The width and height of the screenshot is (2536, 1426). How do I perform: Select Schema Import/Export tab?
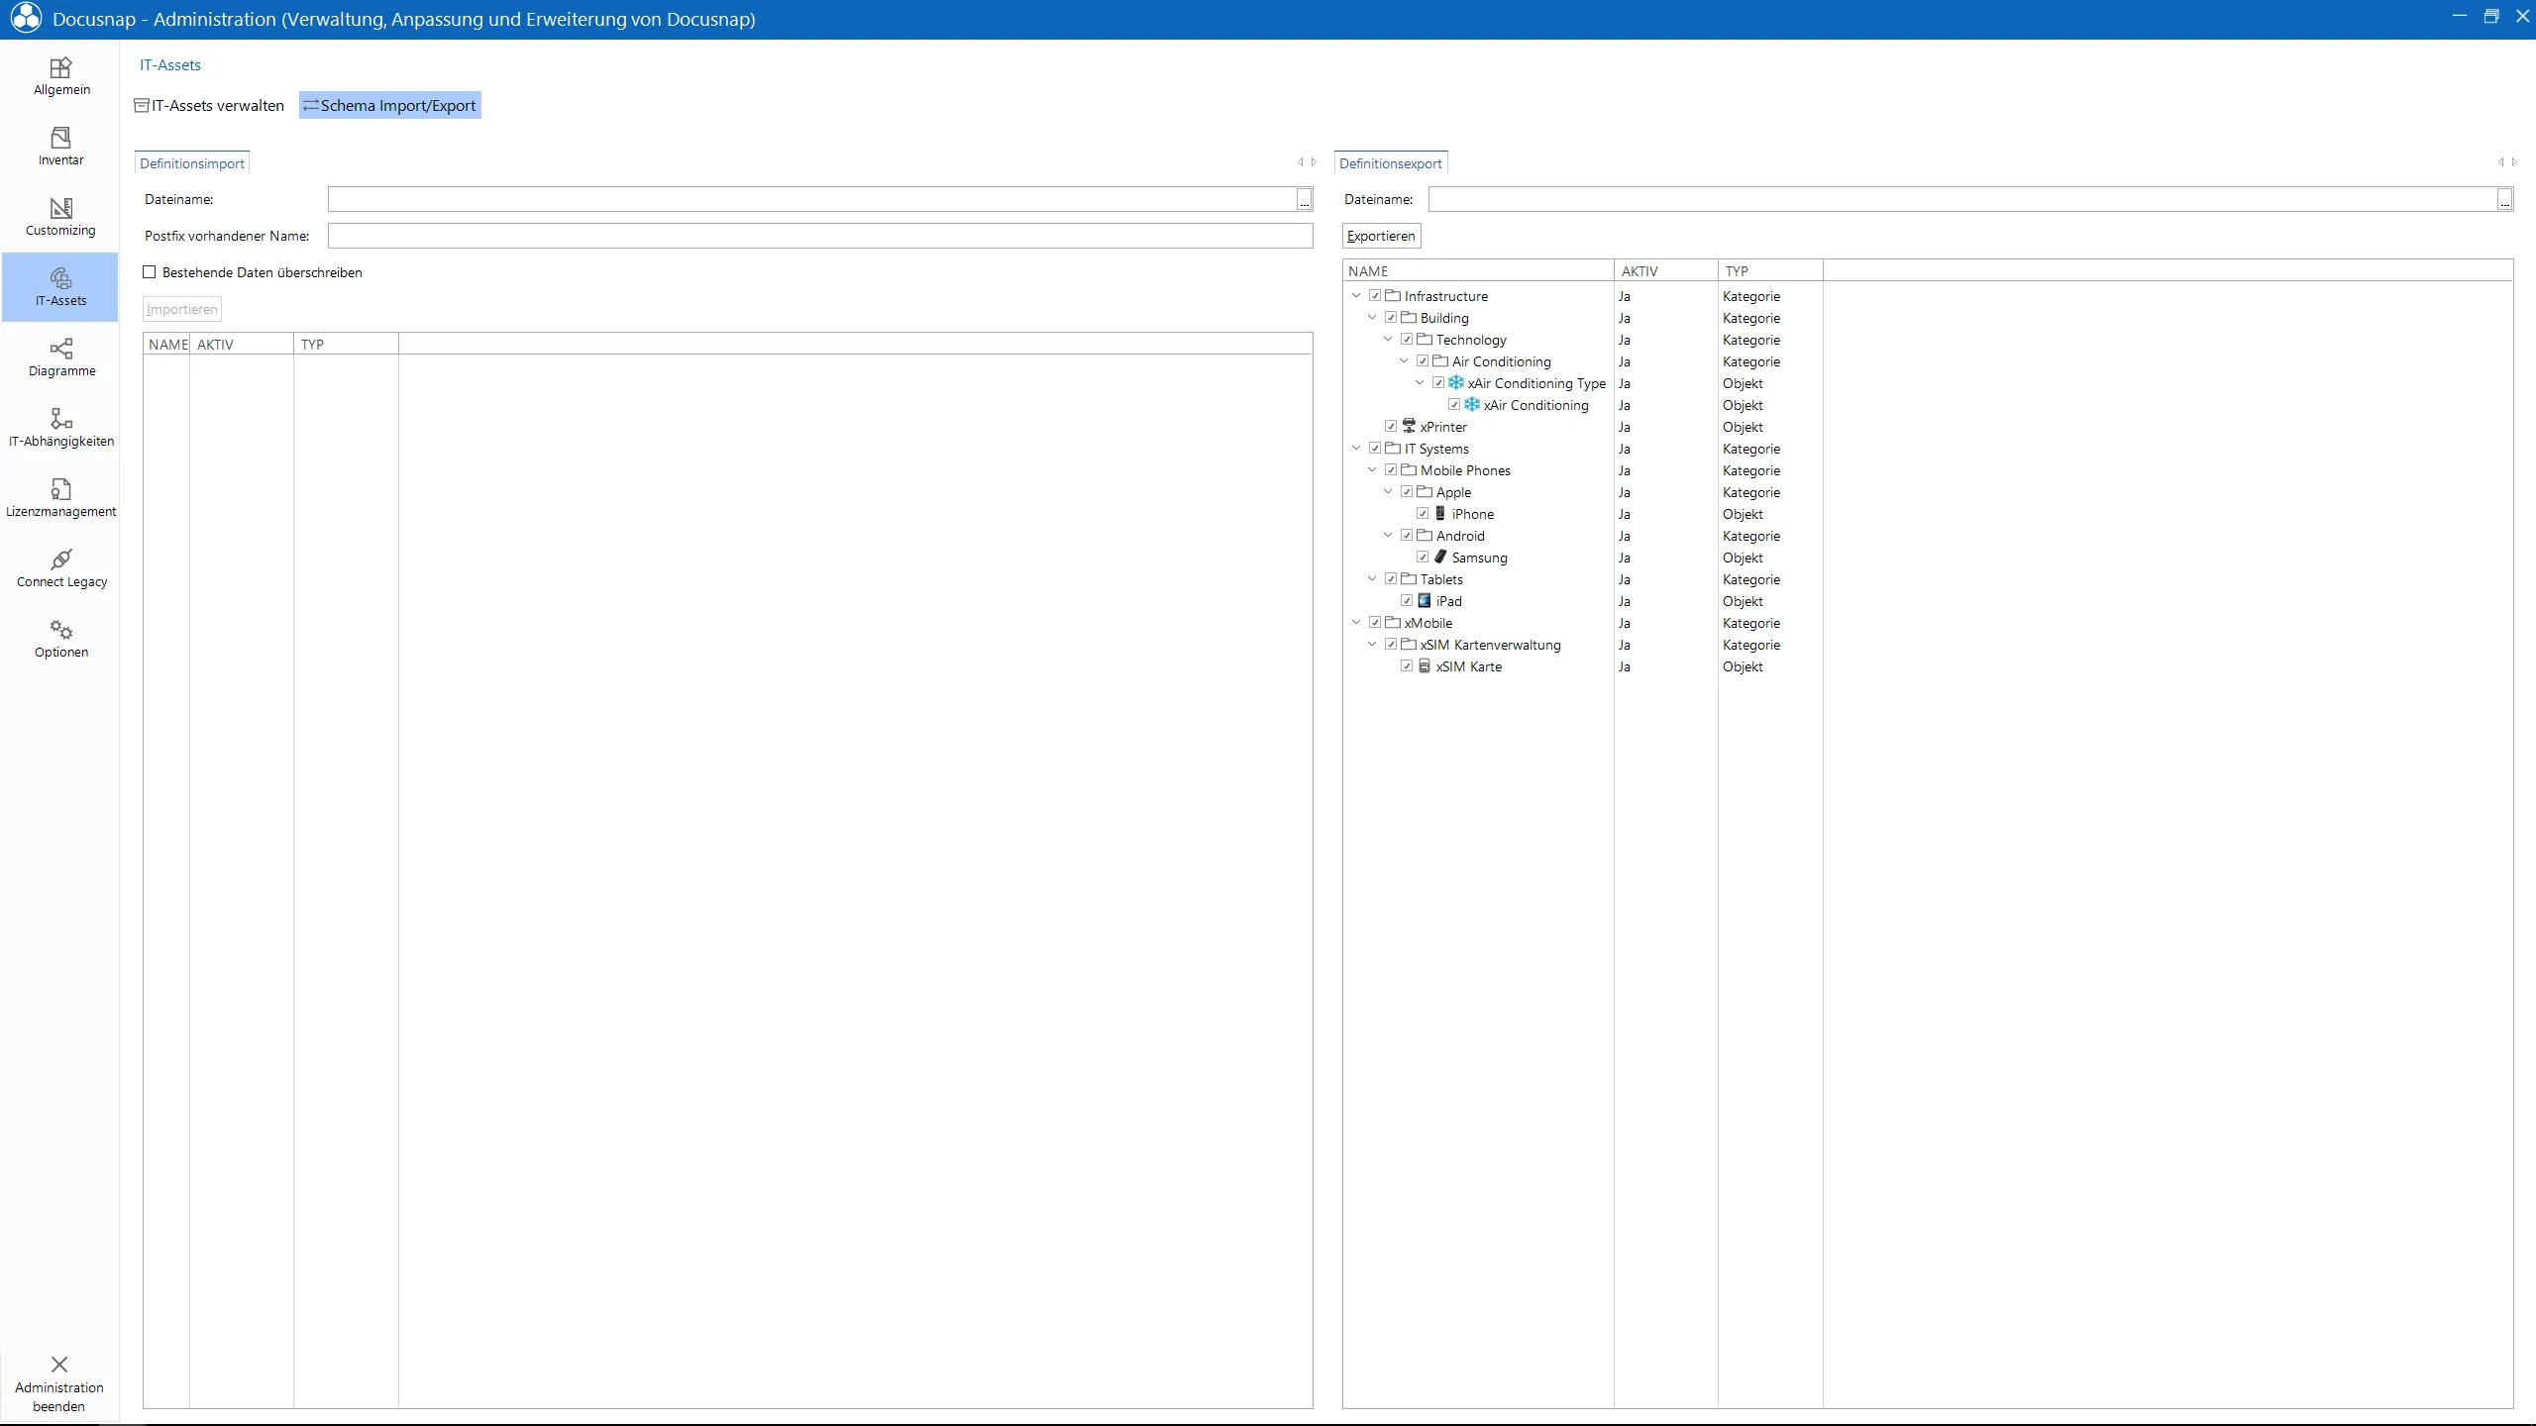point(390,105)
